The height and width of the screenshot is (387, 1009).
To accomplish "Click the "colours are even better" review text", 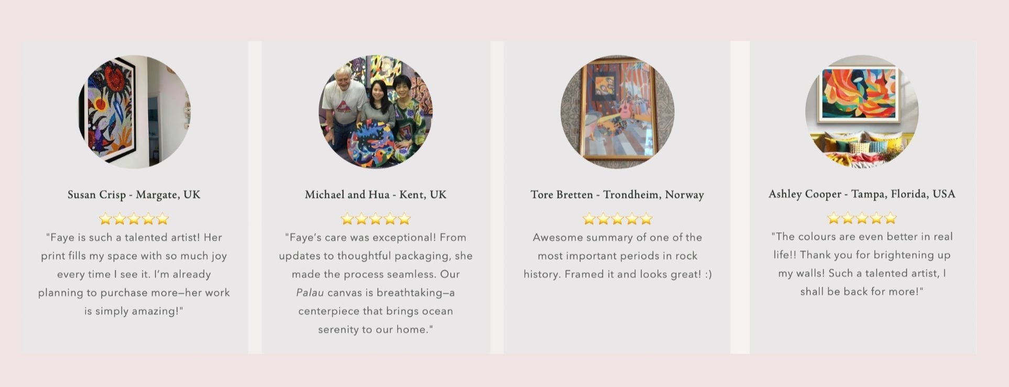I will (862, 264).
